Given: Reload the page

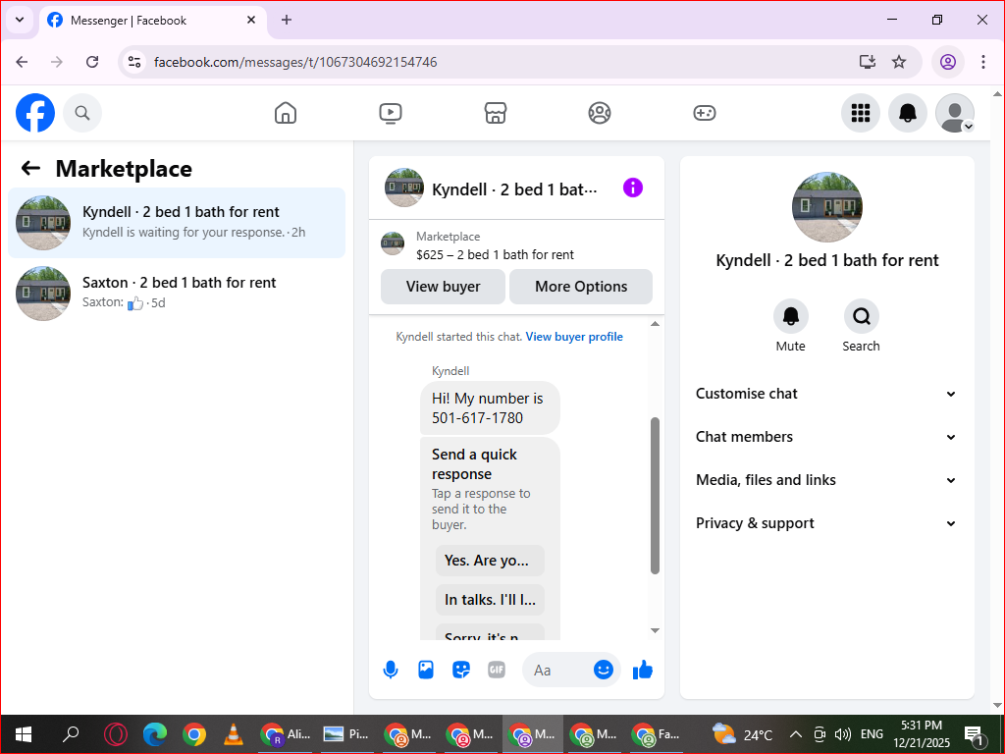Looking at the screenshot, I should coord(92,62).
